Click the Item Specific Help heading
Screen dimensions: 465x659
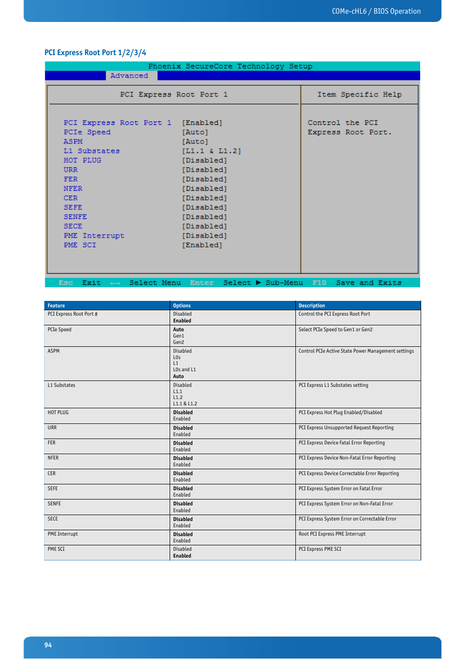coord(360,95)
